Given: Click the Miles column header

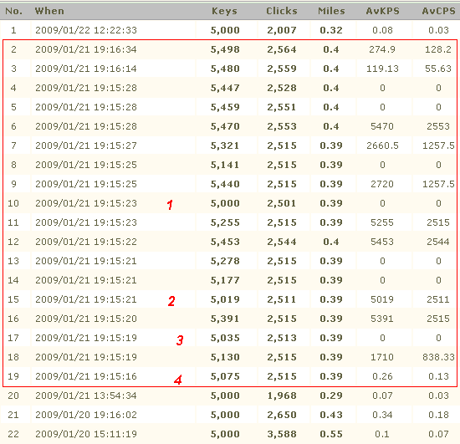Looking at the screenshot, I should point(331,11).
